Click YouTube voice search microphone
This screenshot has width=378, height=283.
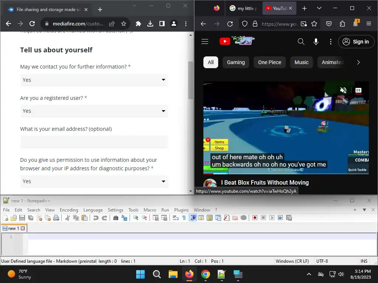click(x=316, y=42)
